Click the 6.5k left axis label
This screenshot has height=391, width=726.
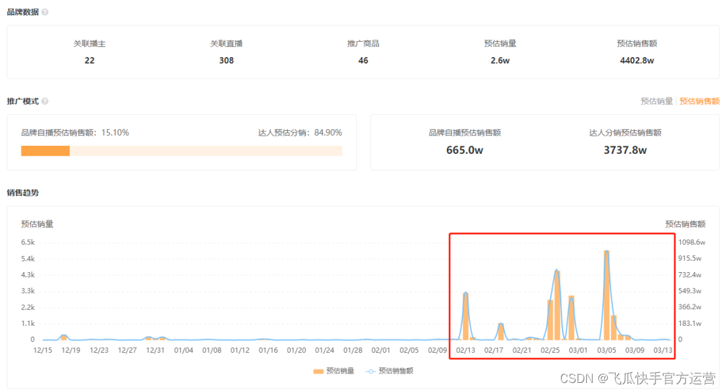pyautogui.click(x=28, y=243)
